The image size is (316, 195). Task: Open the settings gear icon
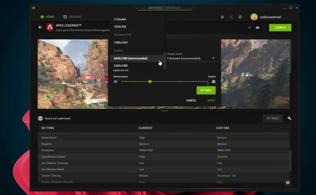[240, 17]
